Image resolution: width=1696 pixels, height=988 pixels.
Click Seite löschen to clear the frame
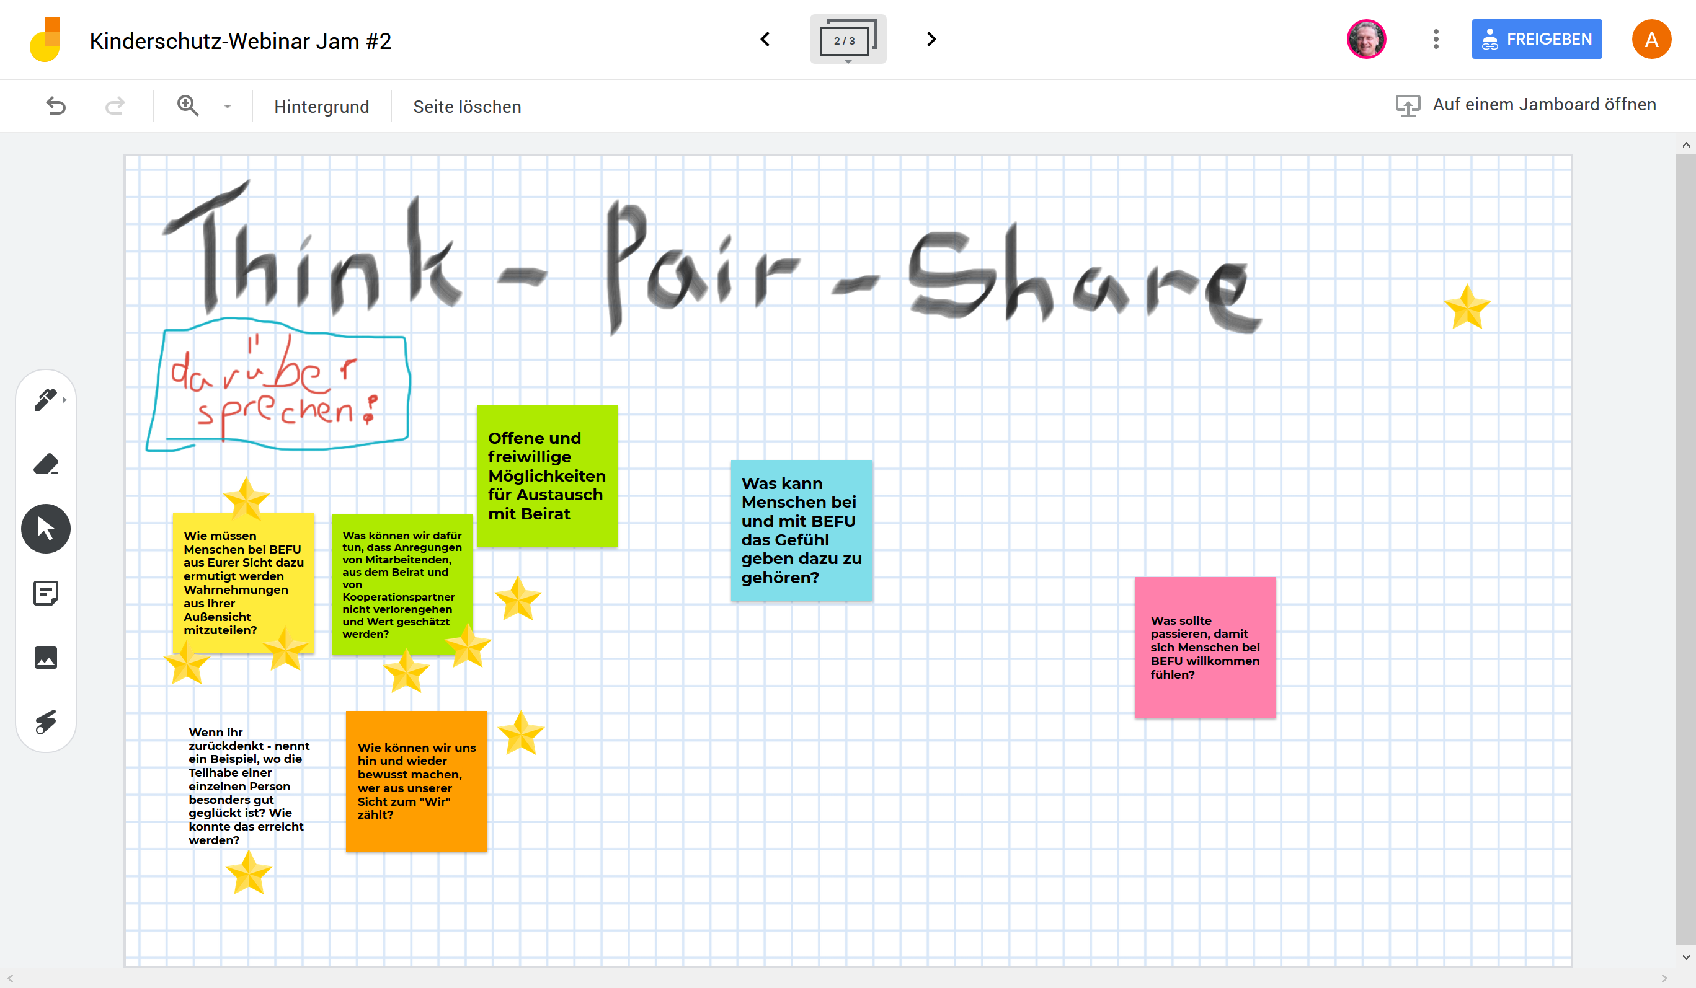(466, 107)
